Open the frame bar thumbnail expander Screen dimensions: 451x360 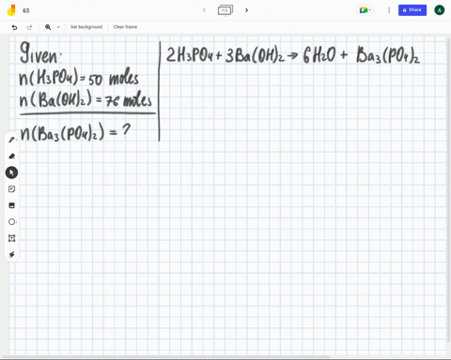(x=225, y=10)
